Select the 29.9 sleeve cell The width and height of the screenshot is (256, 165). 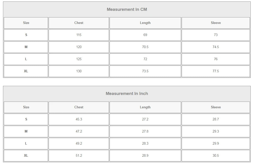click(216, 144)
